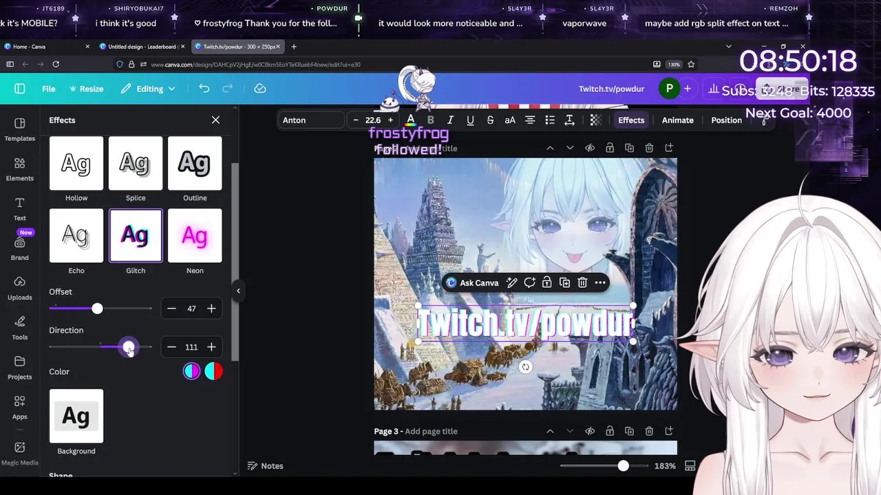Move Page 3 up with chevron
The image size is (881, 495).
pyautogui.click(x=550, y=431)
